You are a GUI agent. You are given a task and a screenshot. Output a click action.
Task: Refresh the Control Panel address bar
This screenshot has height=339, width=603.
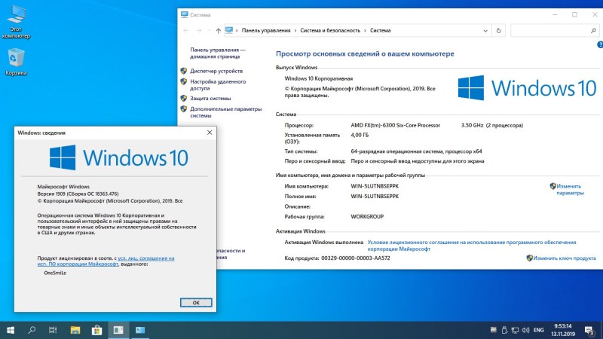coord(498,30)
